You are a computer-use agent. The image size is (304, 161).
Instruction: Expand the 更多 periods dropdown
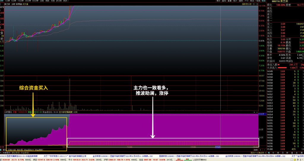pos(65,1)
